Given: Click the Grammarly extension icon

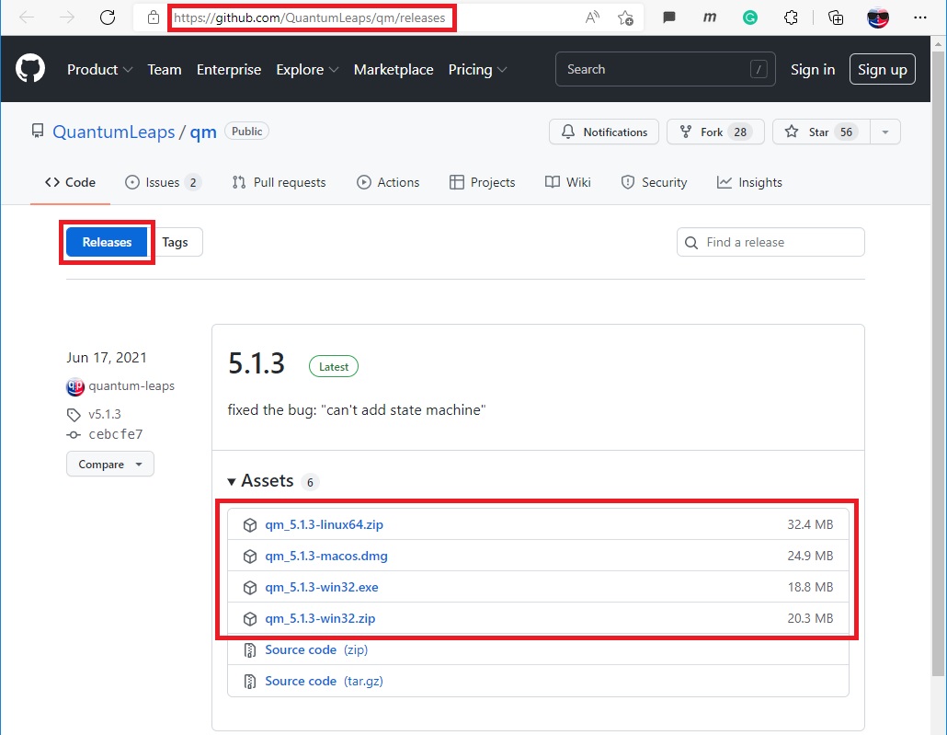Looking at the screenshot, I should 750,17.
